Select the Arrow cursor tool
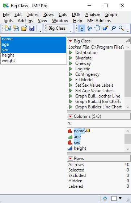The width and height of the screenshot is (131, 203). coord(81,28)
